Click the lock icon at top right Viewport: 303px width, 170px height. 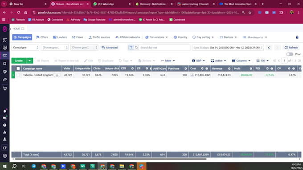[297, 37]
